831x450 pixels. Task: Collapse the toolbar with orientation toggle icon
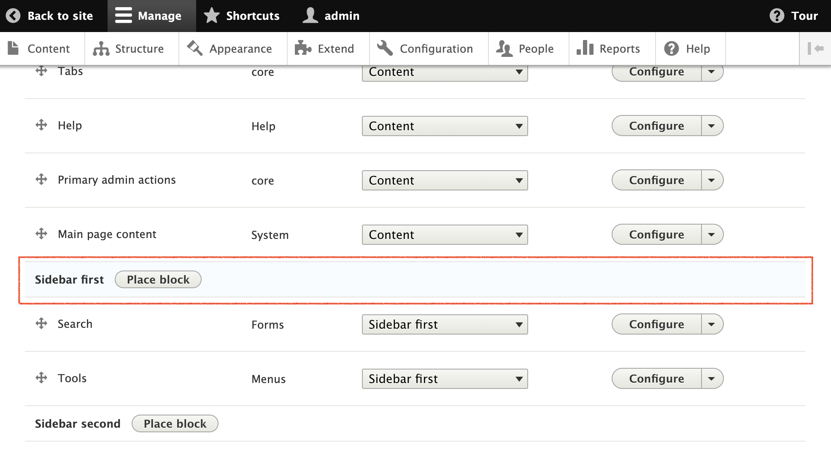[x=815, y=49]
